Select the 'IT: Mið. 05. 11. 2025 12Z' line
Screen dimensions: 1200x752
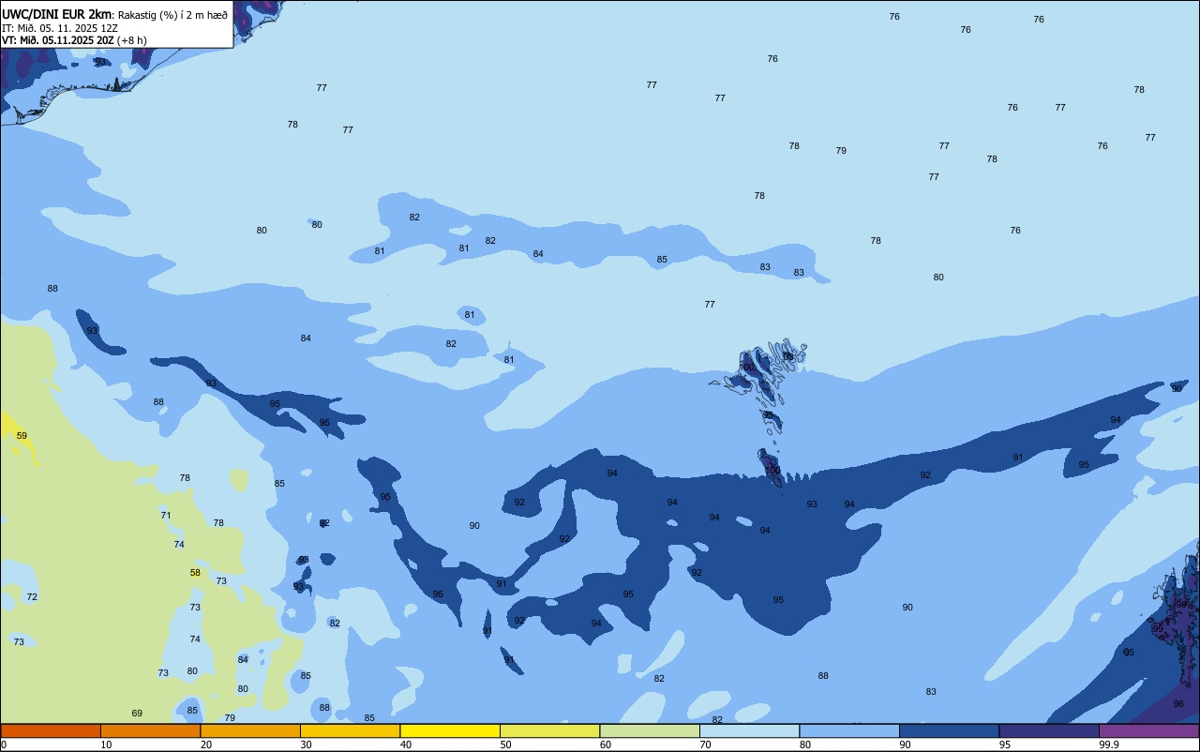point(60,27)
